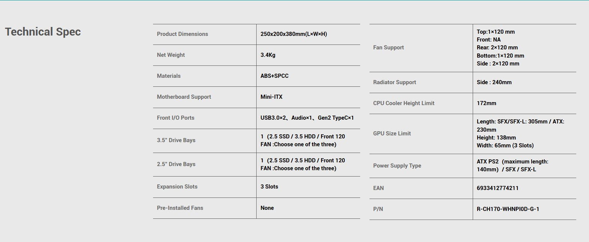Select the part number R-CH170-WHNPI0D-G-1

[x=508, y=209]
